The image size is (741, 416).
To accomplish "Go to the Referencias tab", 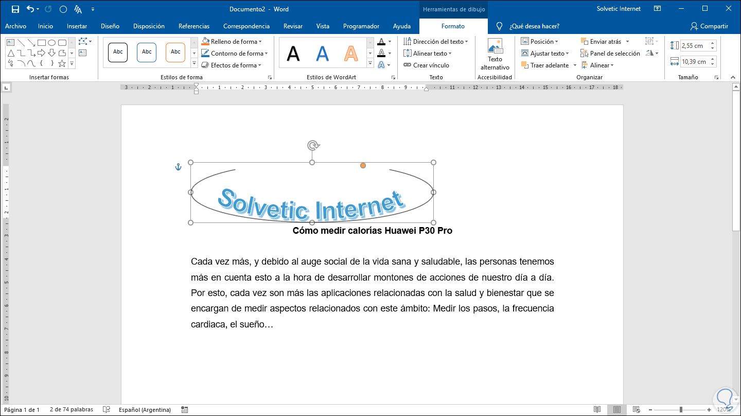I will [x=194, y=26].
